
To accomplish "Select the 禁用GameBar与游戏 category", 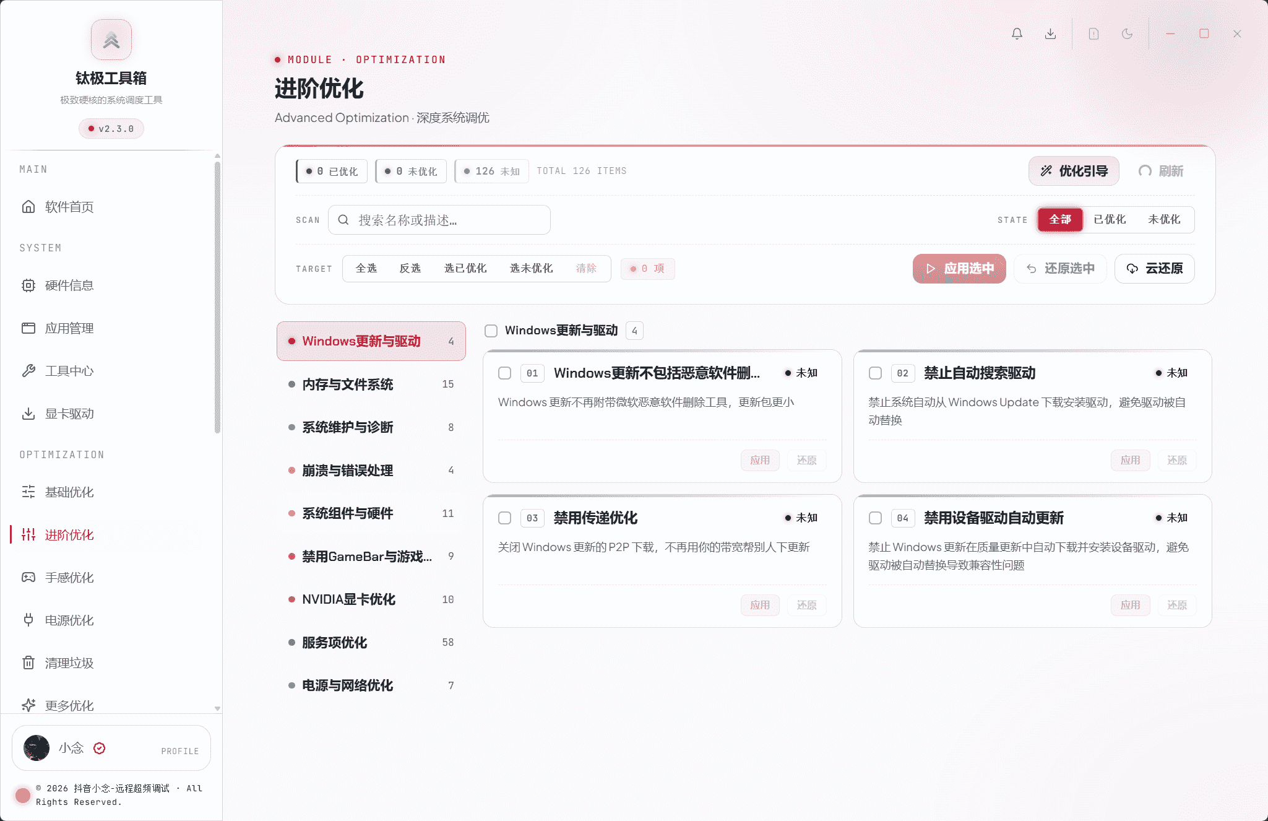I will pyautogui.click(x=371, y=557).
